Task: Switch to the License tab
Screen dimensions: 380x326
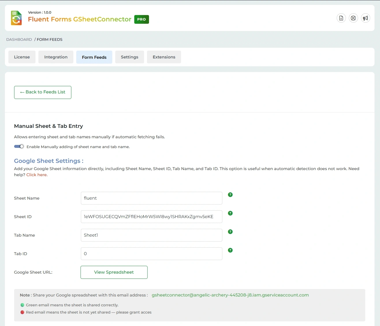Action: tap(22, 57)
